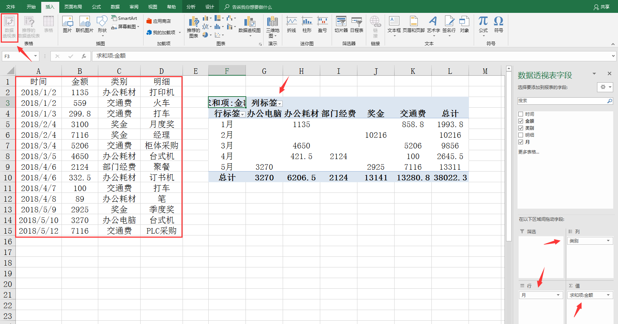Image resolution: width=618 pixels, height=324 pixels.
Task: Click the Share (共享) button
Action: (602, 7)
